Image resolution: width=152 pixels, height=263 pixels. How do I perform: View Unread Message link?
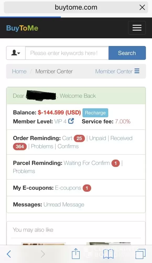point(64,204)
